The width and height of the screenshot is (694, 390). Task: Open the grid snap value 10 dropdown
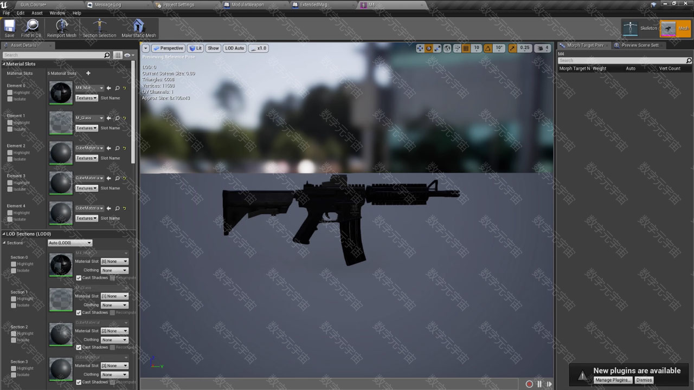[477, 48]
